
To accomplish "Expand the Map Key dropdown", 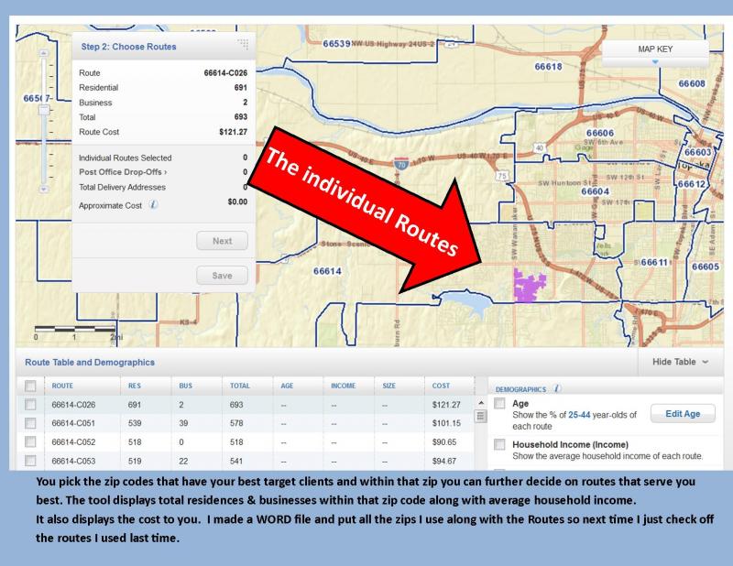I will pos(656,55).
